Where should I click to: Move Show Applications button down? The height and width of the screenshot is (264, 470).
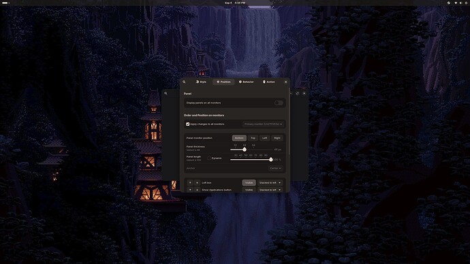[x=197, y=190]
